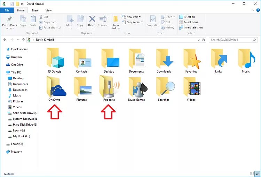
Task: Select OneDrive in navigation pane
Action: pyautogui.click(x=15, y=65)
